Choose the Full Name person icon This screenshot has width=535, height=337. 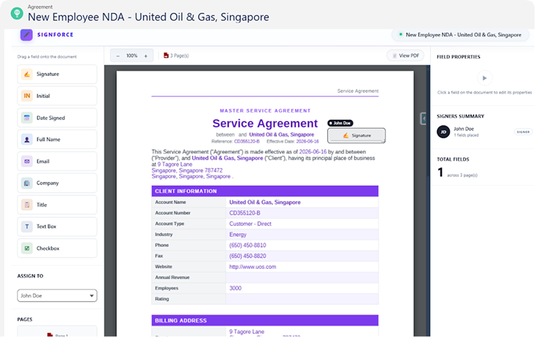tap(27, 139)
